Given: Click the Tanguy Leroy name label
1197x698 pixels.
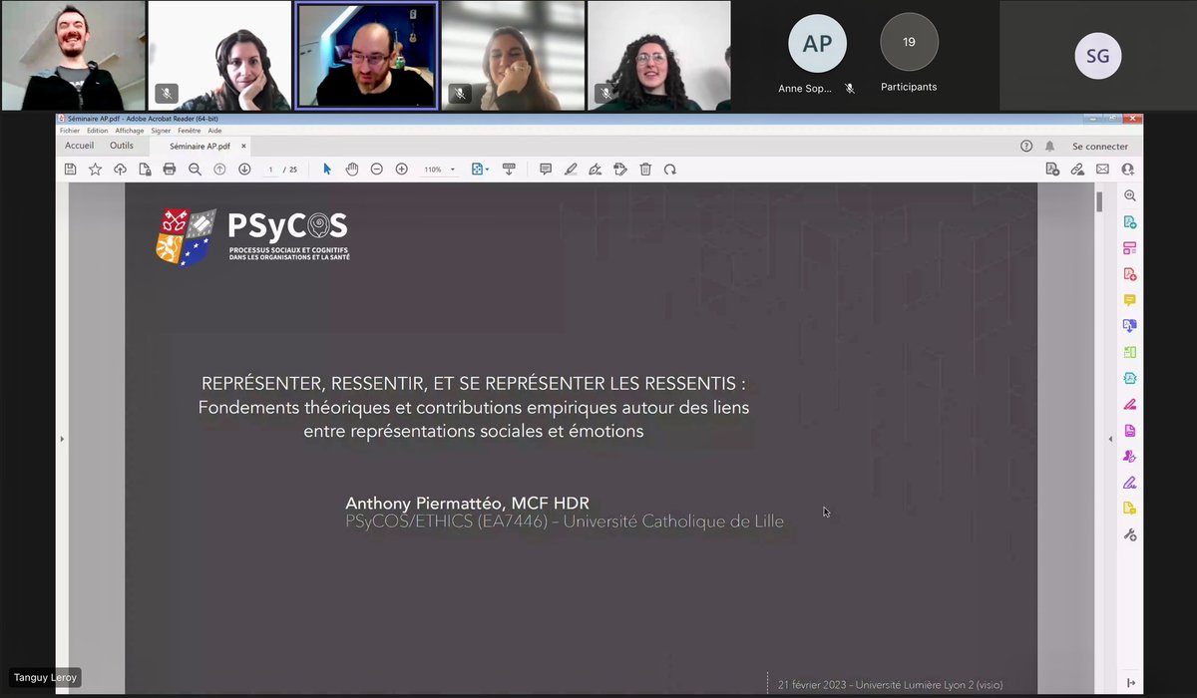Looking at the screenshot, I should (x=45, y=678).
